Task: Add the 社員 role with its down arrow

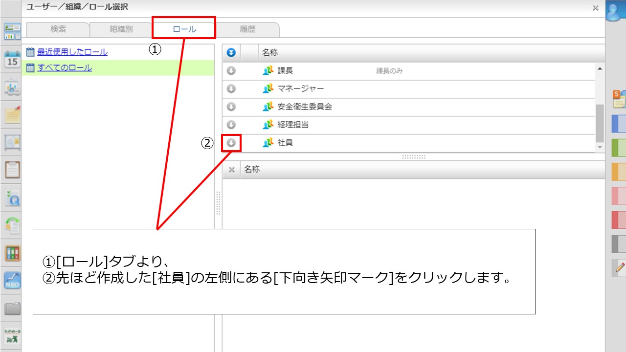Action: pyautogui.click(x=231, y=143)
